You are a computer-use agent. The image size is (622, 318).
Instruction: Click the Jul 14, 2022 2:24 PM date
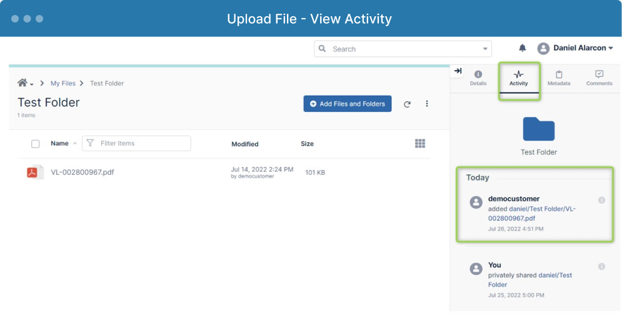click(262, 169)
